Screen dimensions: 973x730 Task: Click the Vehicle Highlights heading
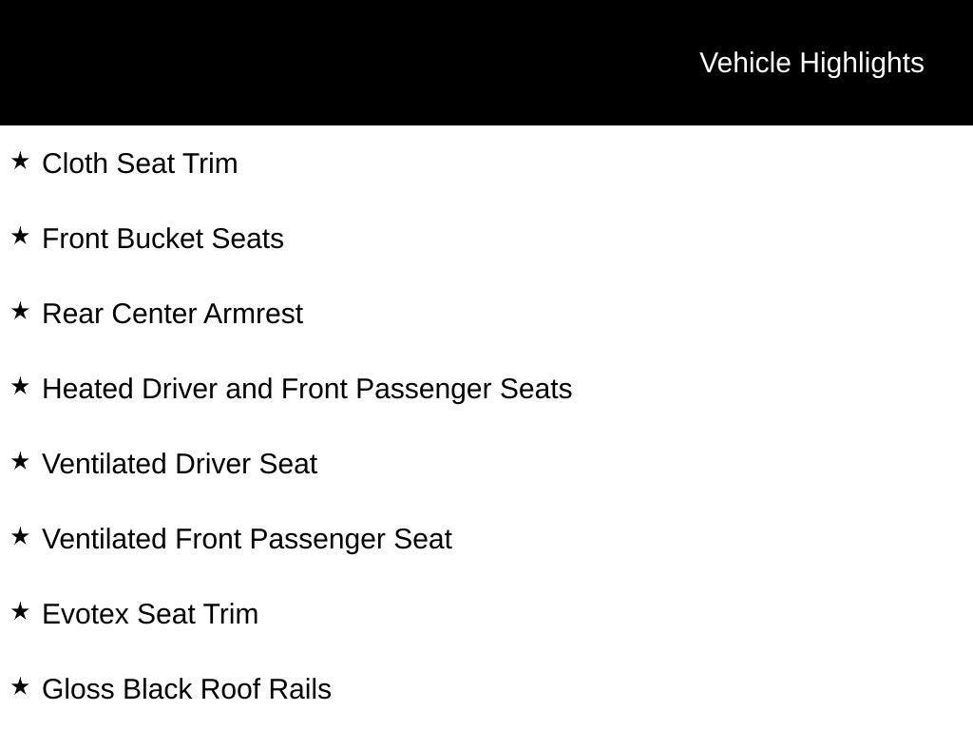click(811, 64)
